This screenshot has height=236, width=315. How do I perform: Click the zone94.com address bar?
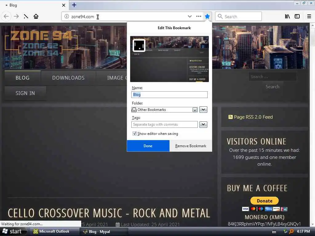(129, 17)
